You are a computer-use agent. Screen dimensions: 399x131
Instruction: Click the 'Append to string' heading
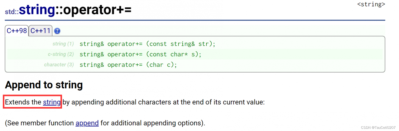[x=44, y=85]
